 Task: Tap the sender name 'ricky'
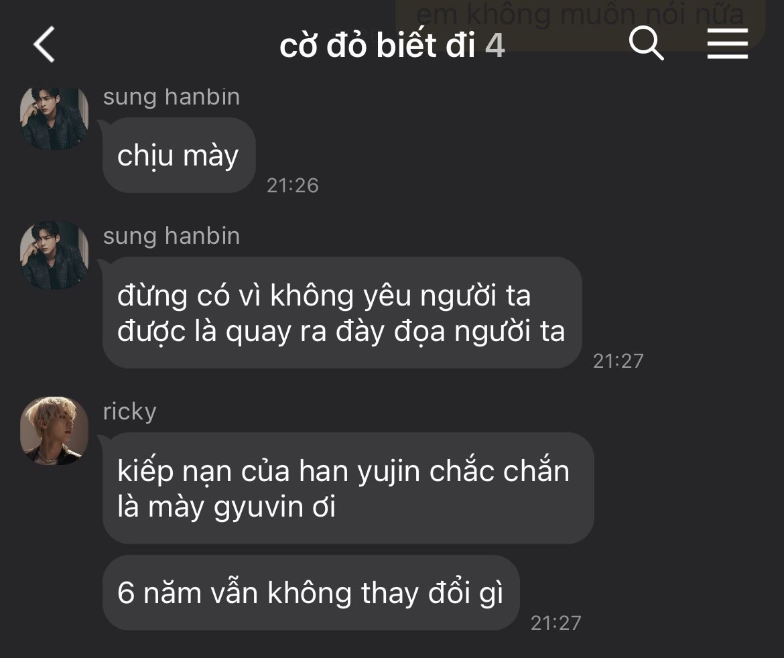pyautogui.click(x=129, y=411)
